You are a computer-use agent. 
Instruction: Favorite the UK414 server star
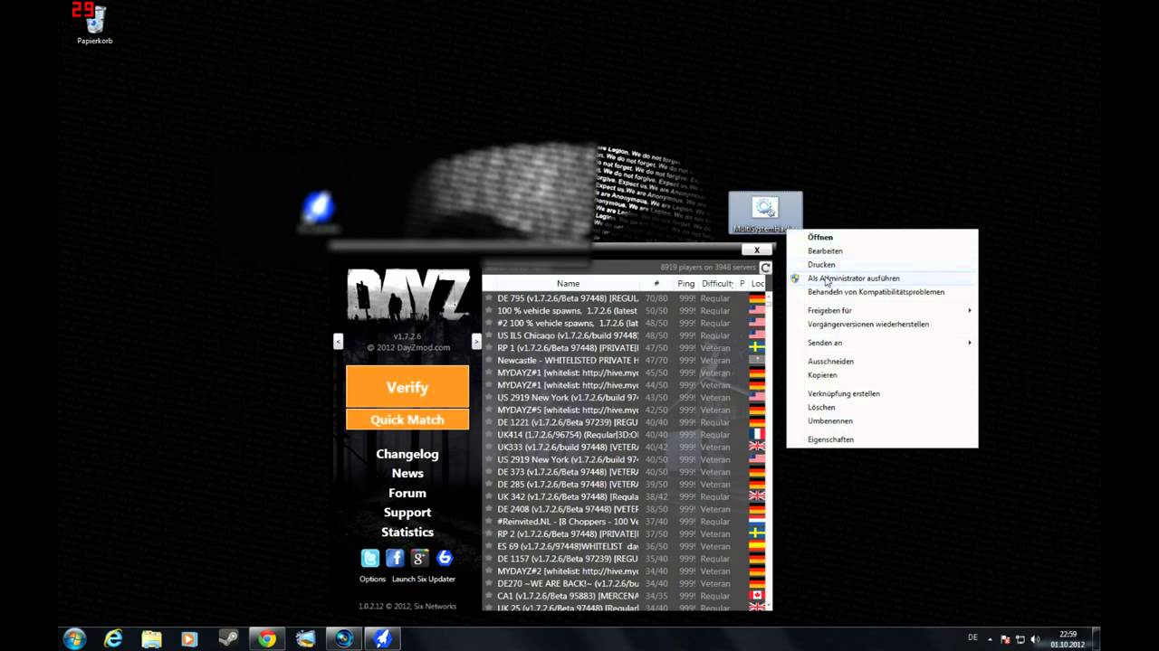489,435
